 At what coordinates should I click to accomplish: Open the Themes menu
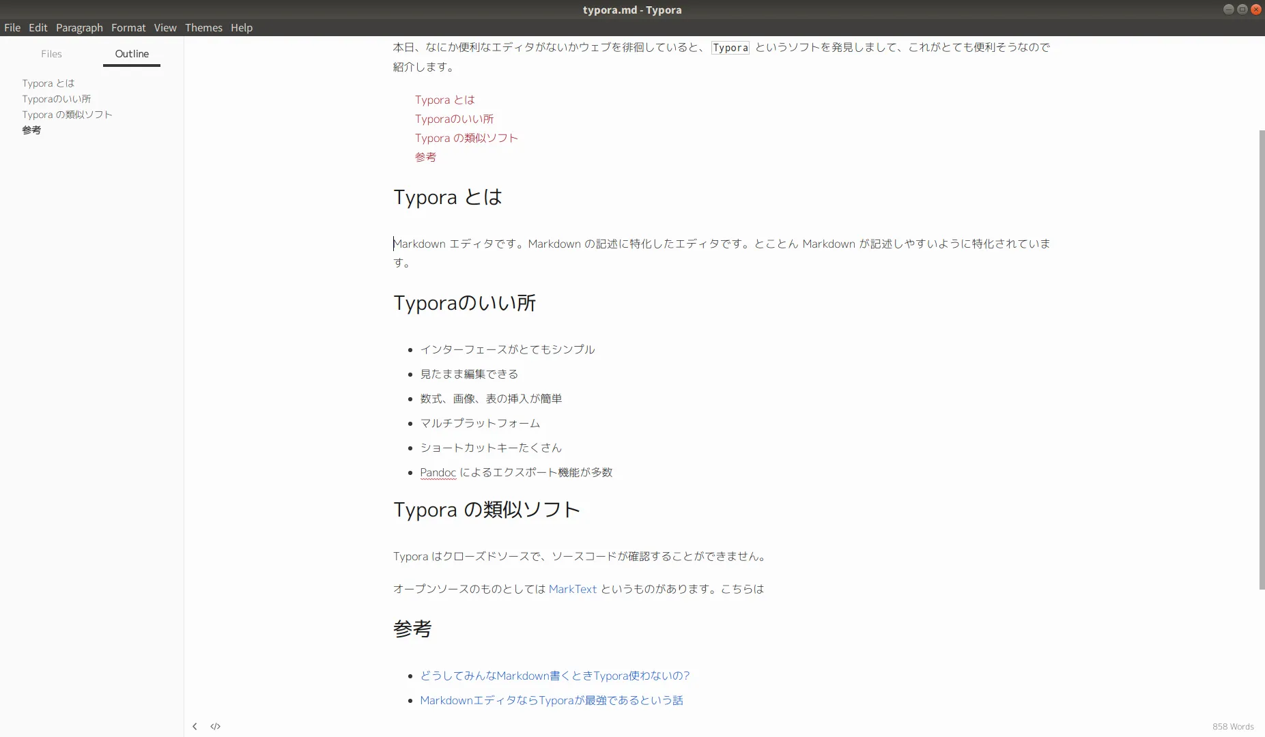point(203,27)
